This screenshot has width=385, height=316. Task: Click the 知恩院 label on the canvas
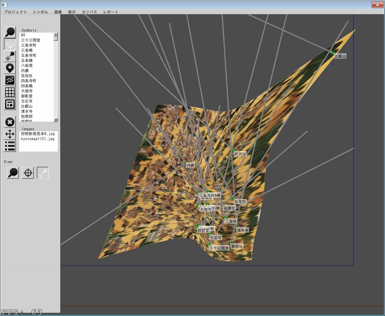tap(240, 202)
